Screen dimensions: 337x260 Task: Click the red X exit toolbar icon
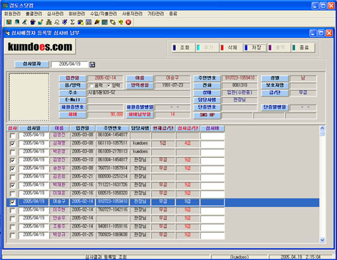(129, 22)
